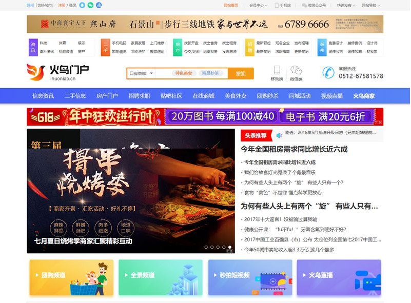411x303 pixels.
Task: Open the 秒拍短视频 channel card
Action: tap(250, 277)
